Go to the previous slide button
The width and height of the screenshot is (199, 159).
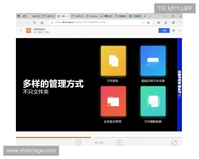[78, 142]
